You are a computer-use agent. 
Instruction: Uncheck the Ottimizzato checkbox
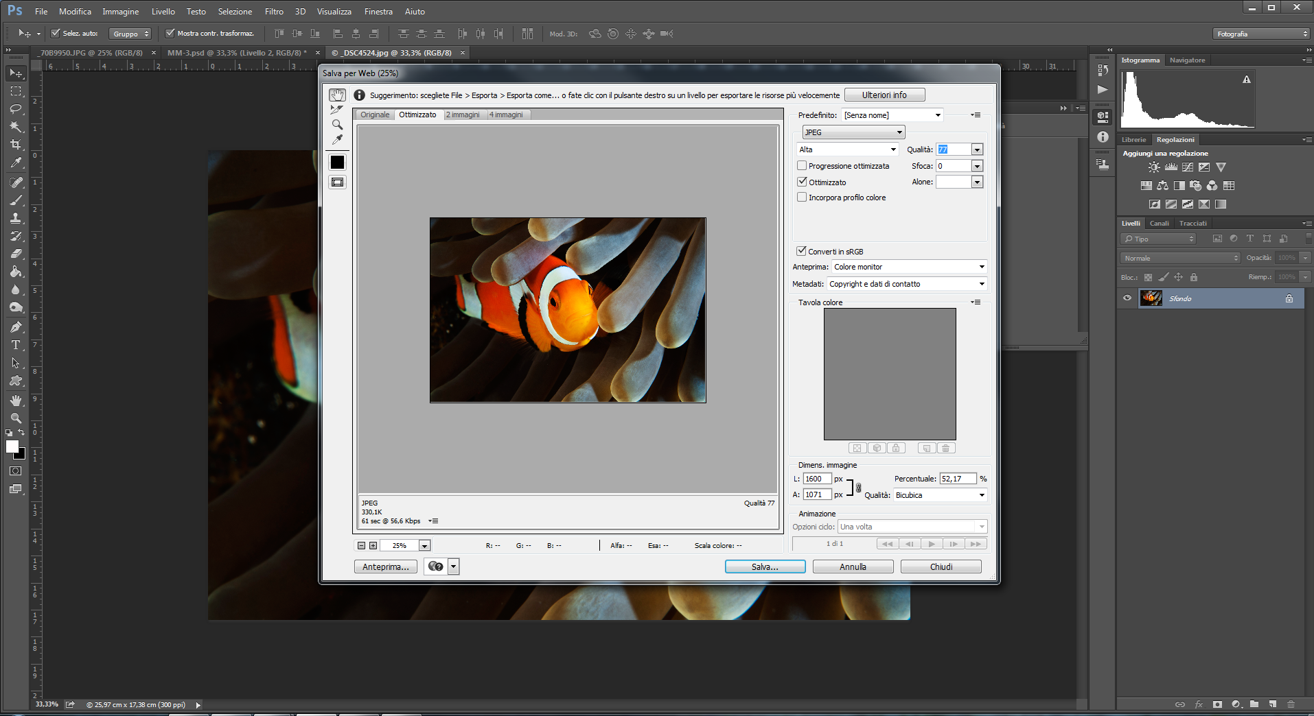coord(802,182)
